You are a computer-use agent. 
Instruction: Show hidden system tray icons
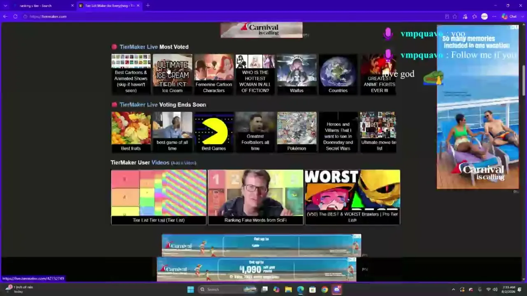tap(453, 289)
